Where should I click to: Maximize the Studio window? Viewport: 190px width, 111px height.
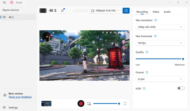(178, 2)
